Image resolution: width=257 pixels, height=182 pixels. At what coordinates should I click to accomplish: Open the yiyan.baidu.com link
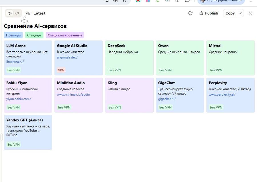point(19,99)
